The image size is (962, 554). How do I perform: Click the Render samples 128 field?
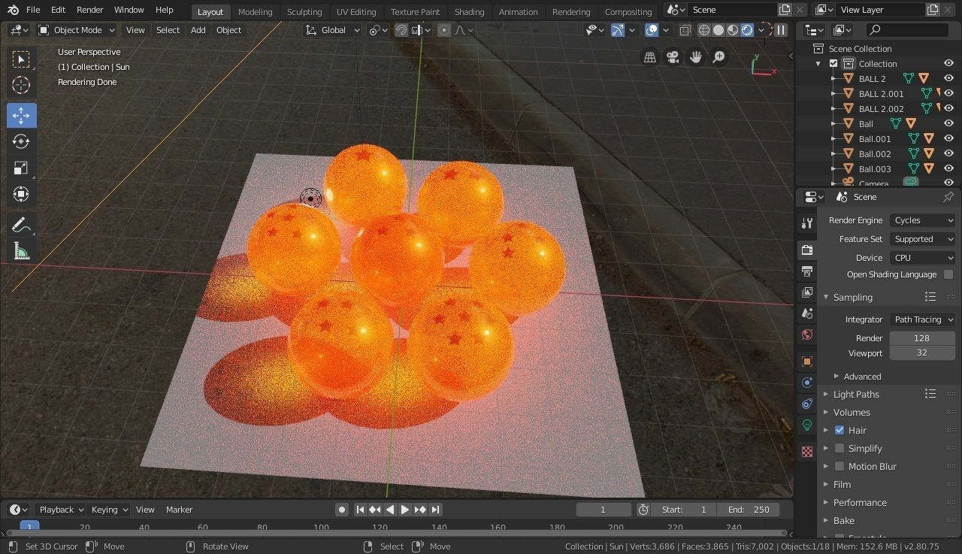pyautogui.click(x=922, y=338)
